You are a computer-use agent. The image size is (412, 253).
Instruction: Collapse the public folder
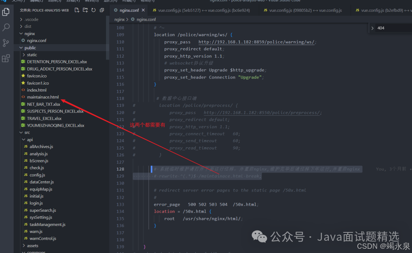point(30,48)
